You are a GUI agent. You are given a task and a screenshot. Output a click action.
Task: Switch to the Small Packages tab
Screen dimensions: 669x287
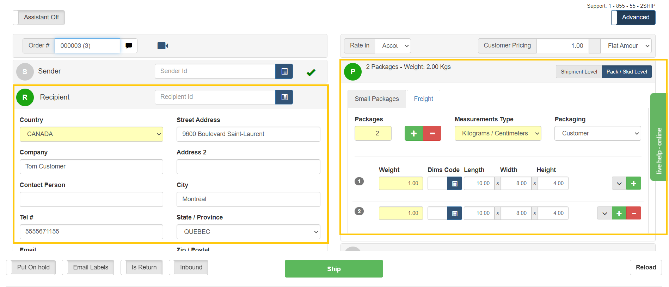pyautogui.click(x=377, y=99)
